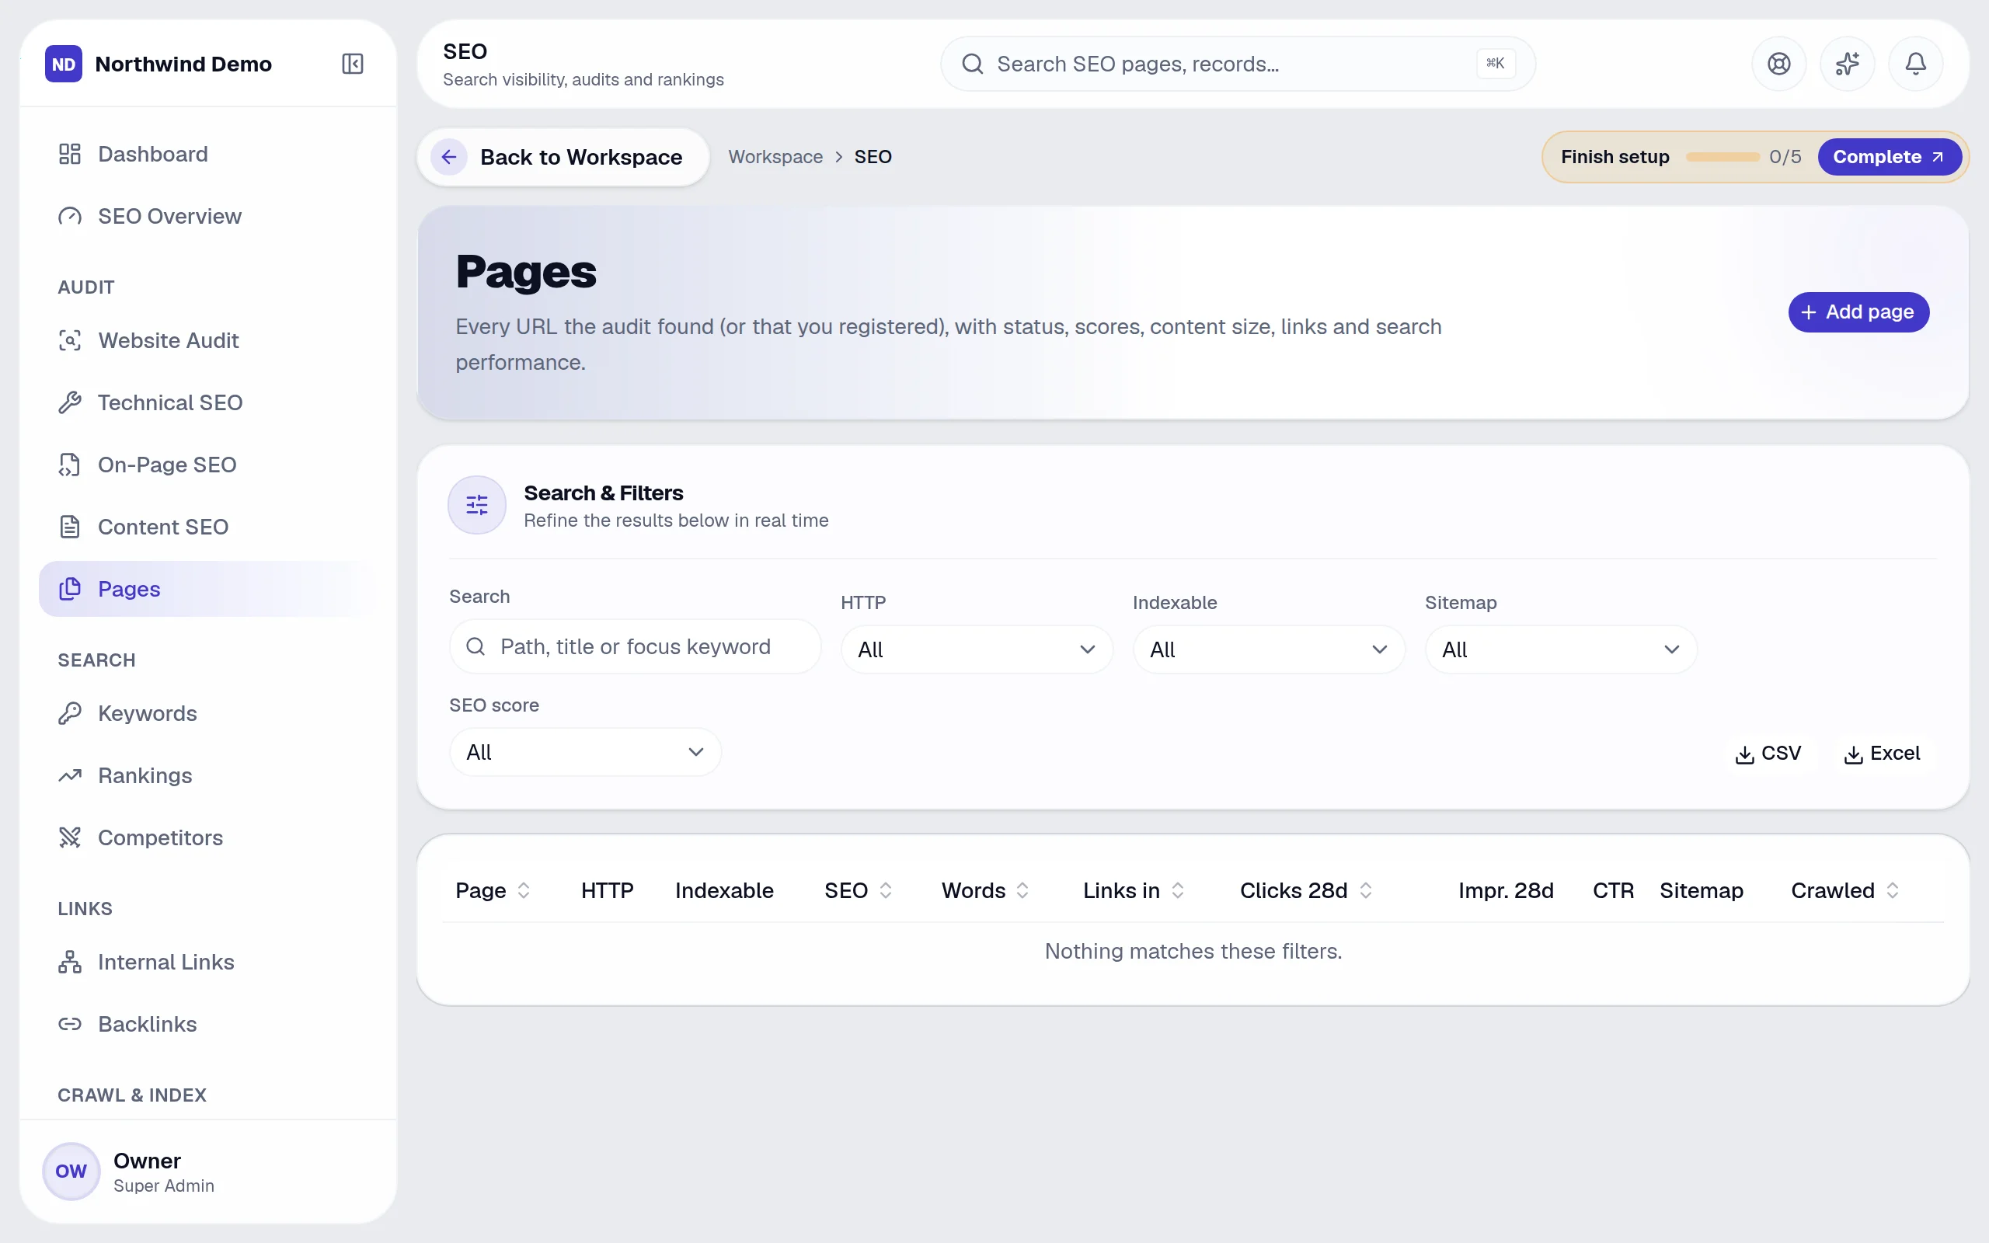This screenshot has height=1243, width=1989.
Task: Click the Website Audit scan icon
Action: 70,340
